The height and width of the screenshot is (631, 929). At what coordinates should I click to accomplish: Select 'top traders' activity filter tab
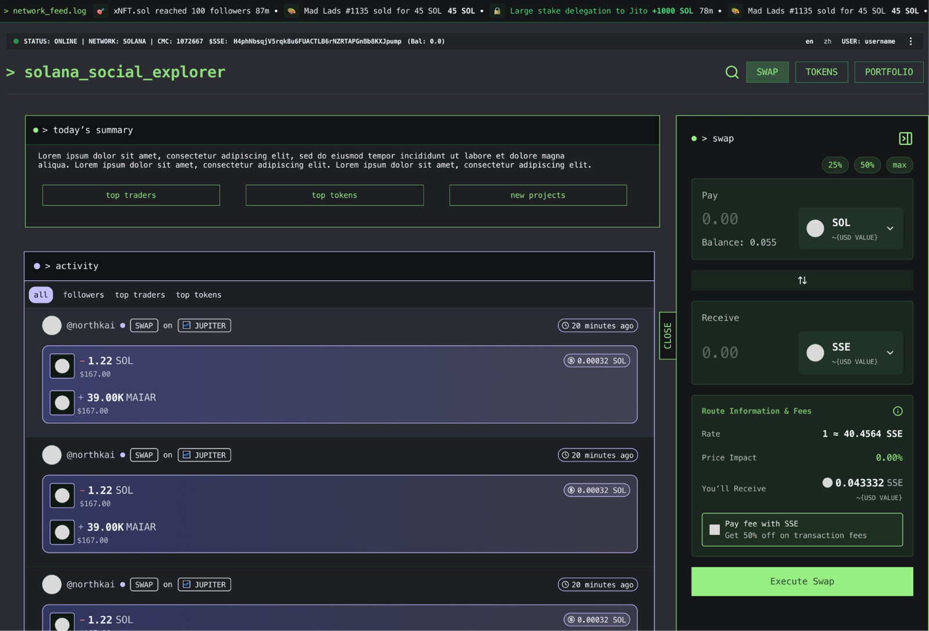point(140,295)
